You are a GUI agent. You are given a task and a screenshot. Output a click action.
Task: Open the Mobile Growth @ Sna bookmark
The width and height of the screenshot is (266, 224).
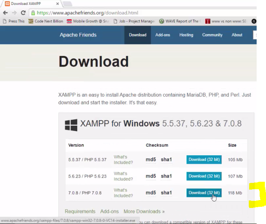tap(88, 21)
